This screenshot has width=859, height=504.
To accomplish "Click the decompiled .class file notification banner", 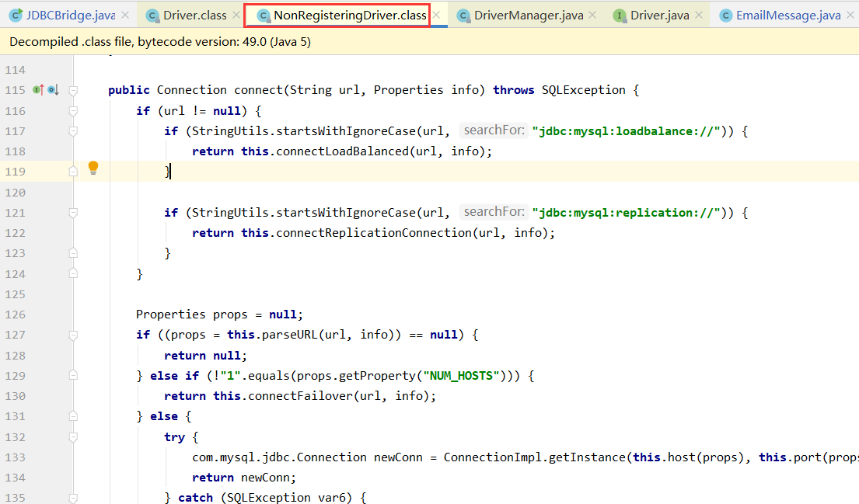I will pos(429,42).
